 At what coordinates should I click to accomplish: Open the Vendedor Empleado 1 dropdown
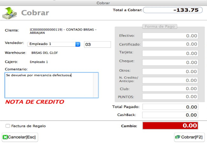point(54,44)
